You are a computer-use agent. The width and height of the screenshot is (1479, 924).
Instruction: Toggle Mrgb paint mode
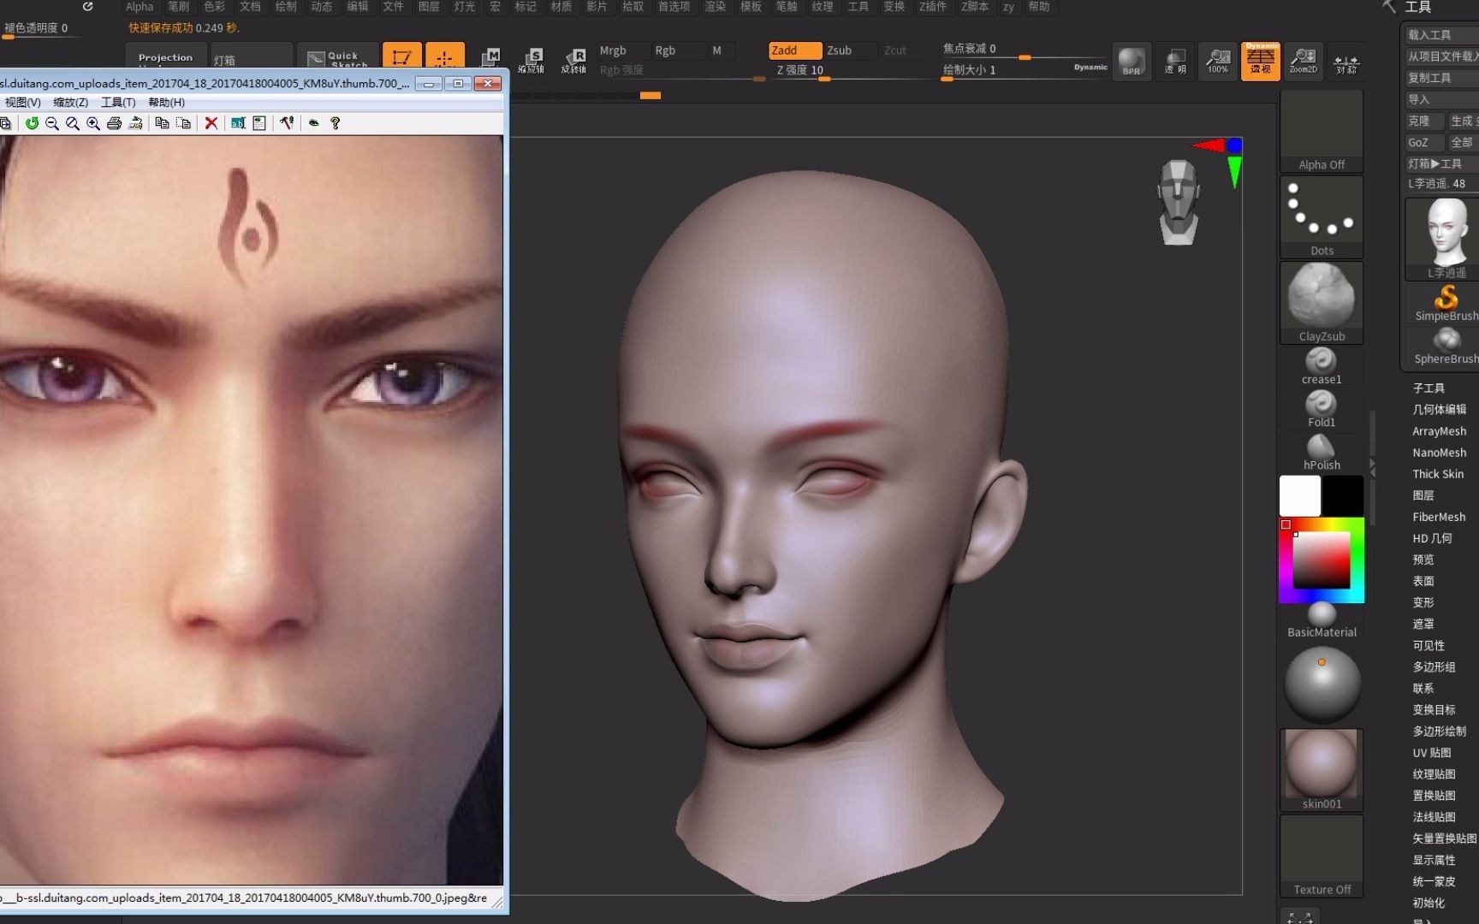pyautogui.click(x=620, y=50)
